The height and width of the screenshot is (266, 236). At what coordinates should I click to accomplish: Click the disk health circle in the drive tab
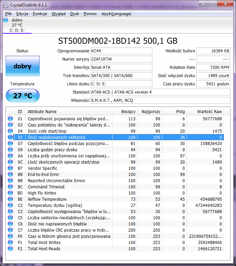(5, 20)
